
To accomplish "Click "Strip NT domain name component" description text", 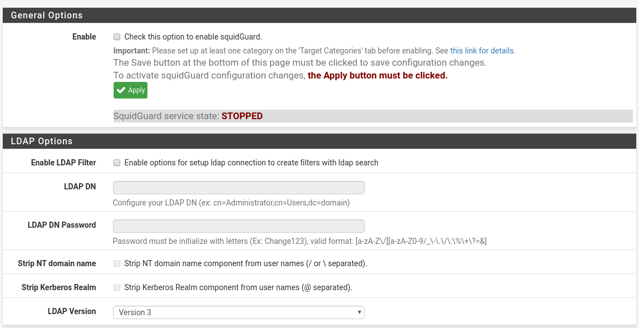I will (x=245, y=263).
